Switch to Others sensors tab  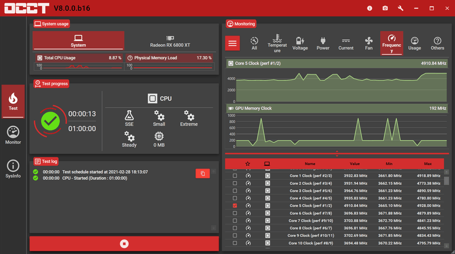pos(437,43)
